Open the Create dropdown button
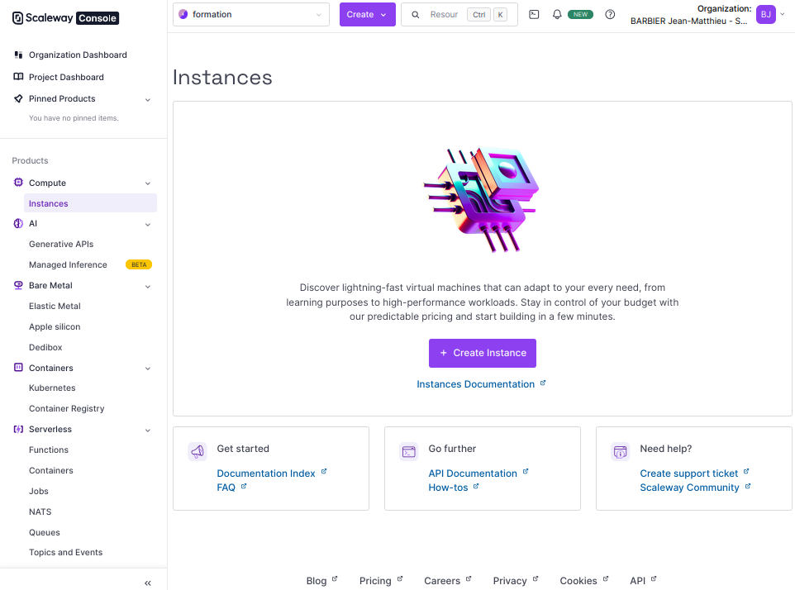795x590 pixels. coord(367,14)
